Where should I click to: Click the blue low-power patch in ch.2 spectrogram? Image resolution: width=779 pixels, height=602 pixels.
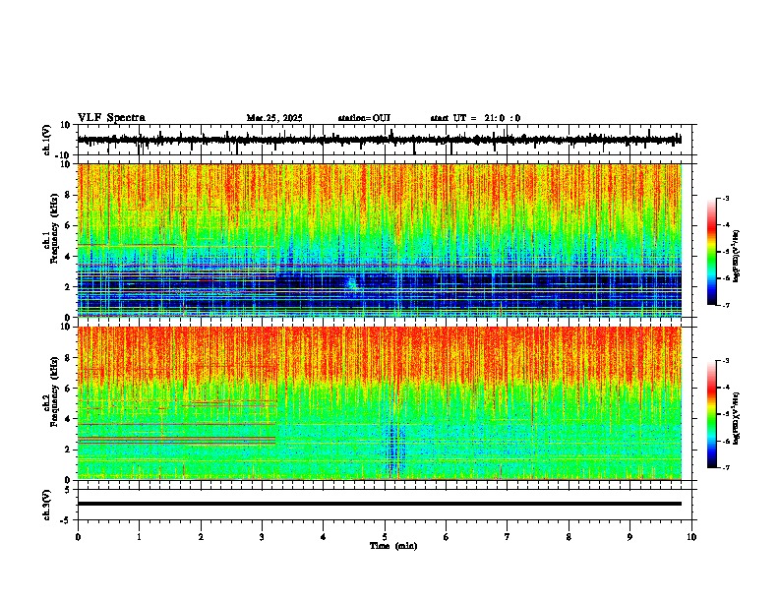point(396,447)
